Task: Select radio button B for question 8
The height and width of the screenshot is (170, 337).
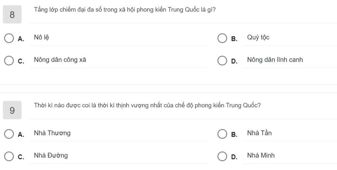Action: pyautogui.click(x=222, y=38)
